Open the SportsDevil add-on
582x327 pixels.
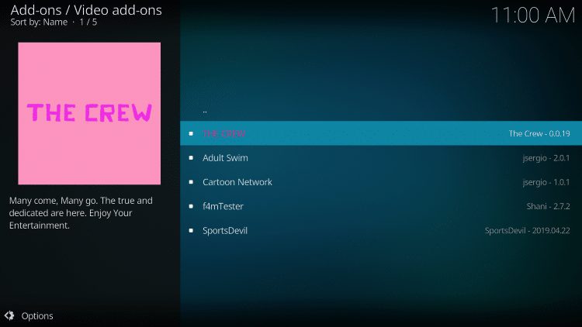click(x=381, y=230)
